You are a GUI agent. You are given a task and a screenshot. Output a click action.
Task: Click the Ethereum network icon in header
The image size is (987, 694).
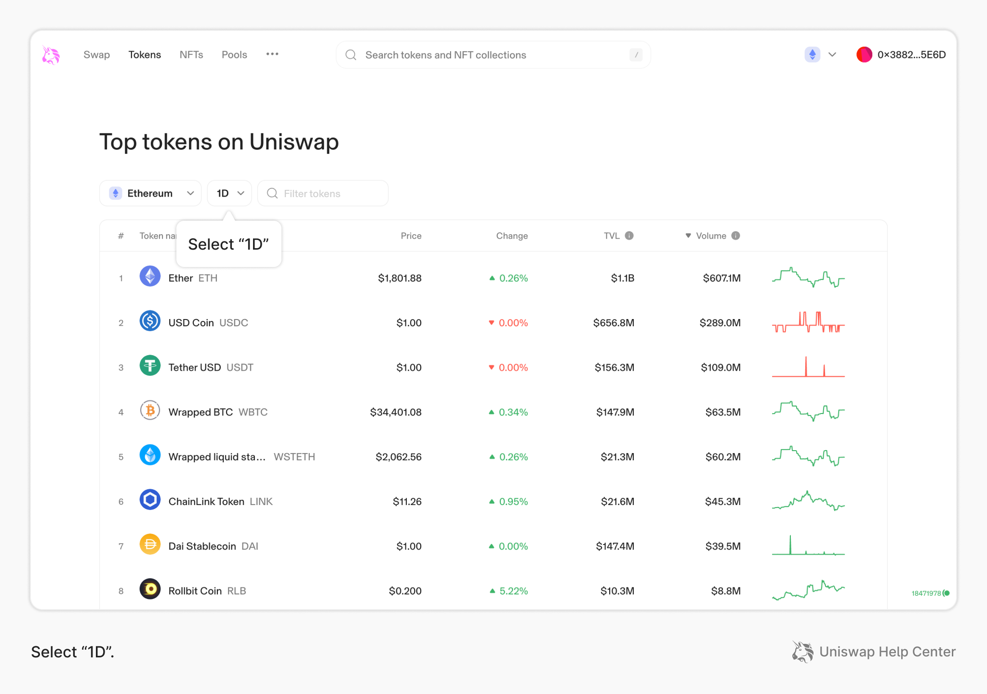[x=813, y=54]
